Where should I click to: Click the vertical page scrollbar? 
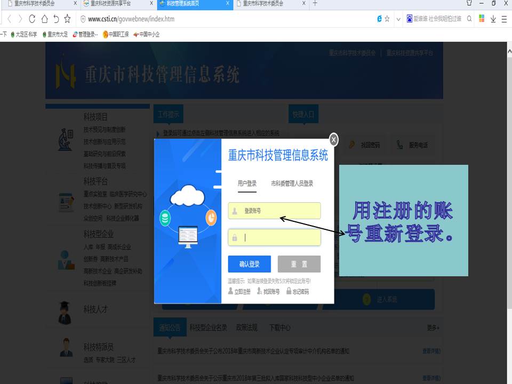(x=509, y=183)
